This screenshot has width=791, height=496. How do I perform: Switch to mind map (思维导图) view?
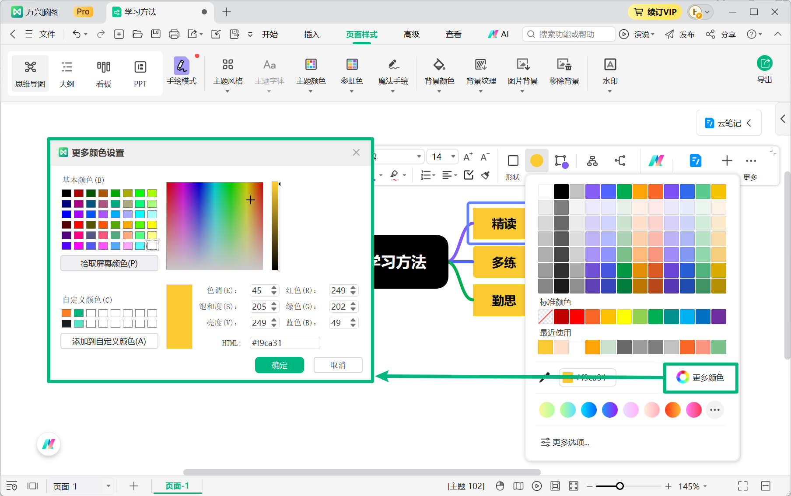coord(30,73)
